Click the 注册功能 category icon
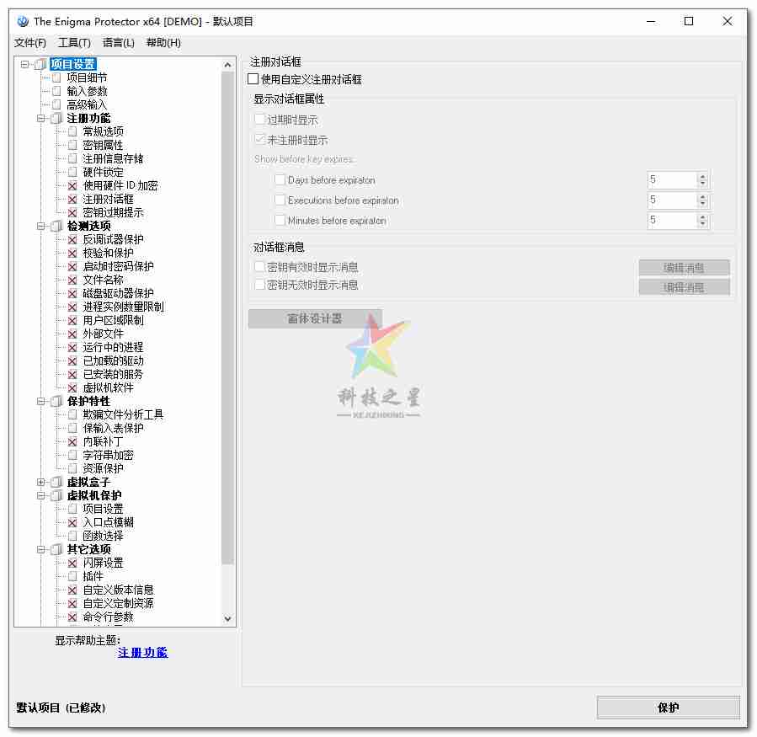Image resolution: width=757 pixels, height=737 pixels. coord(56,118)
